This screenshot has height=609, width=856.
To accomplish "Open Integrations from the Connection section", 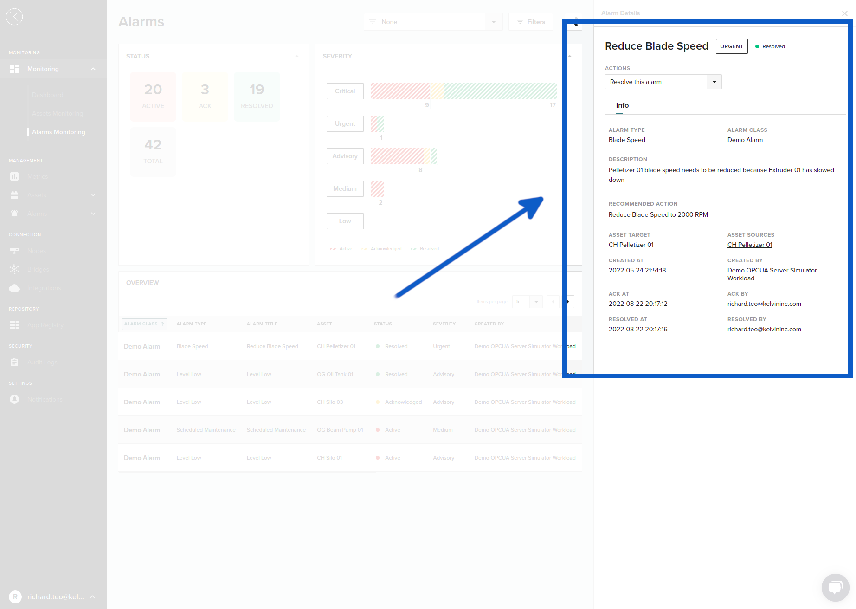I will 14,288.
